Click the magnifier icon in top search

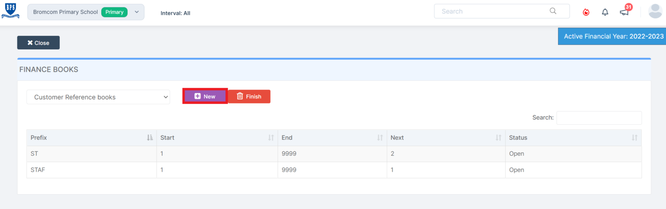pyautogui.click(x=553, y=11)
